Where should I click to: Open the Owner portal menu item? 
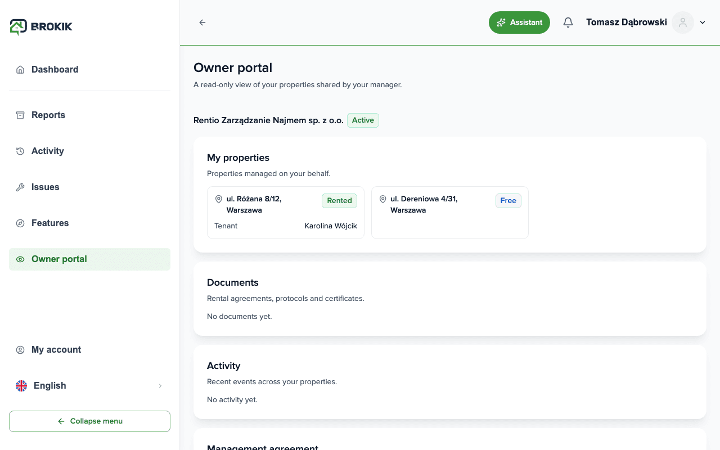tap(89, 259)
